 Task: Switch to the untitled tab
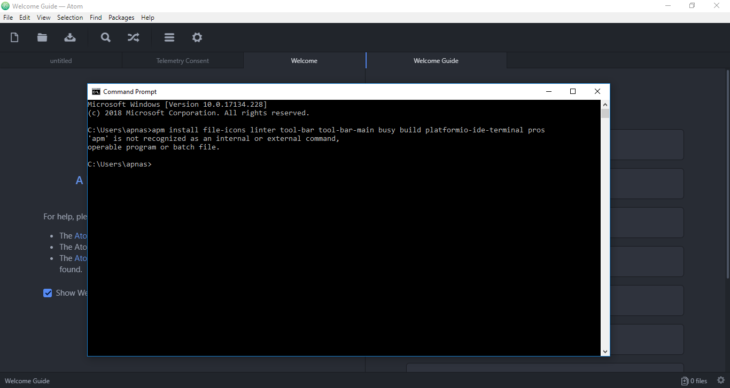point(61,60)
